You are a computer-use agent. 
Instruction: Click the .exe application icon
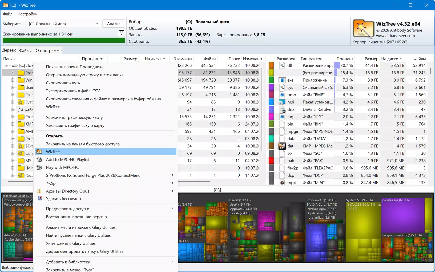pyautogui.click(x=282, y=80)
